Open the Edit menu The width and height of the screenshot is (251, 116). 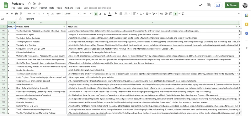19,8
